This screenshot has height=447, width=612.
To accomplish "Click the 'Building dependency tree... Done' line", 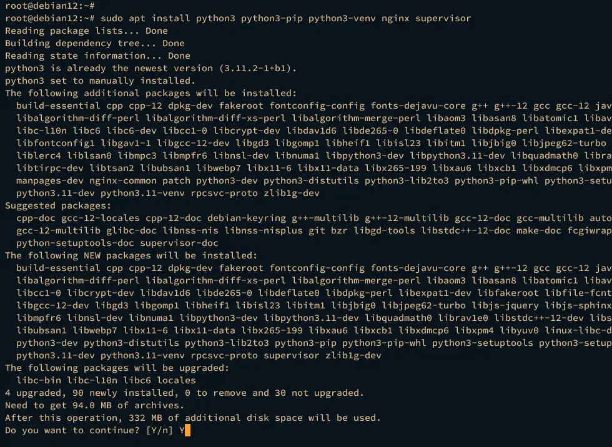I will 95,43.
